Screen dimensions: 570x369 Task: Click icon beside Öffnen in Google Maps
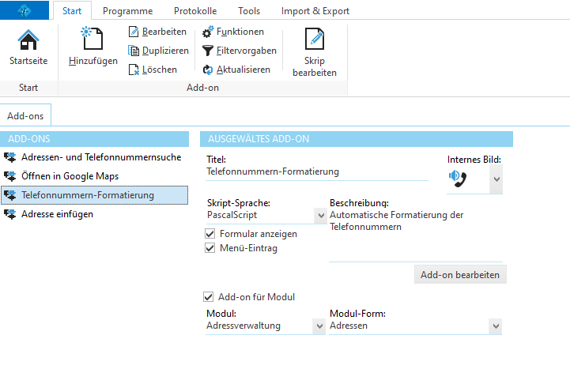click(9, 176)
